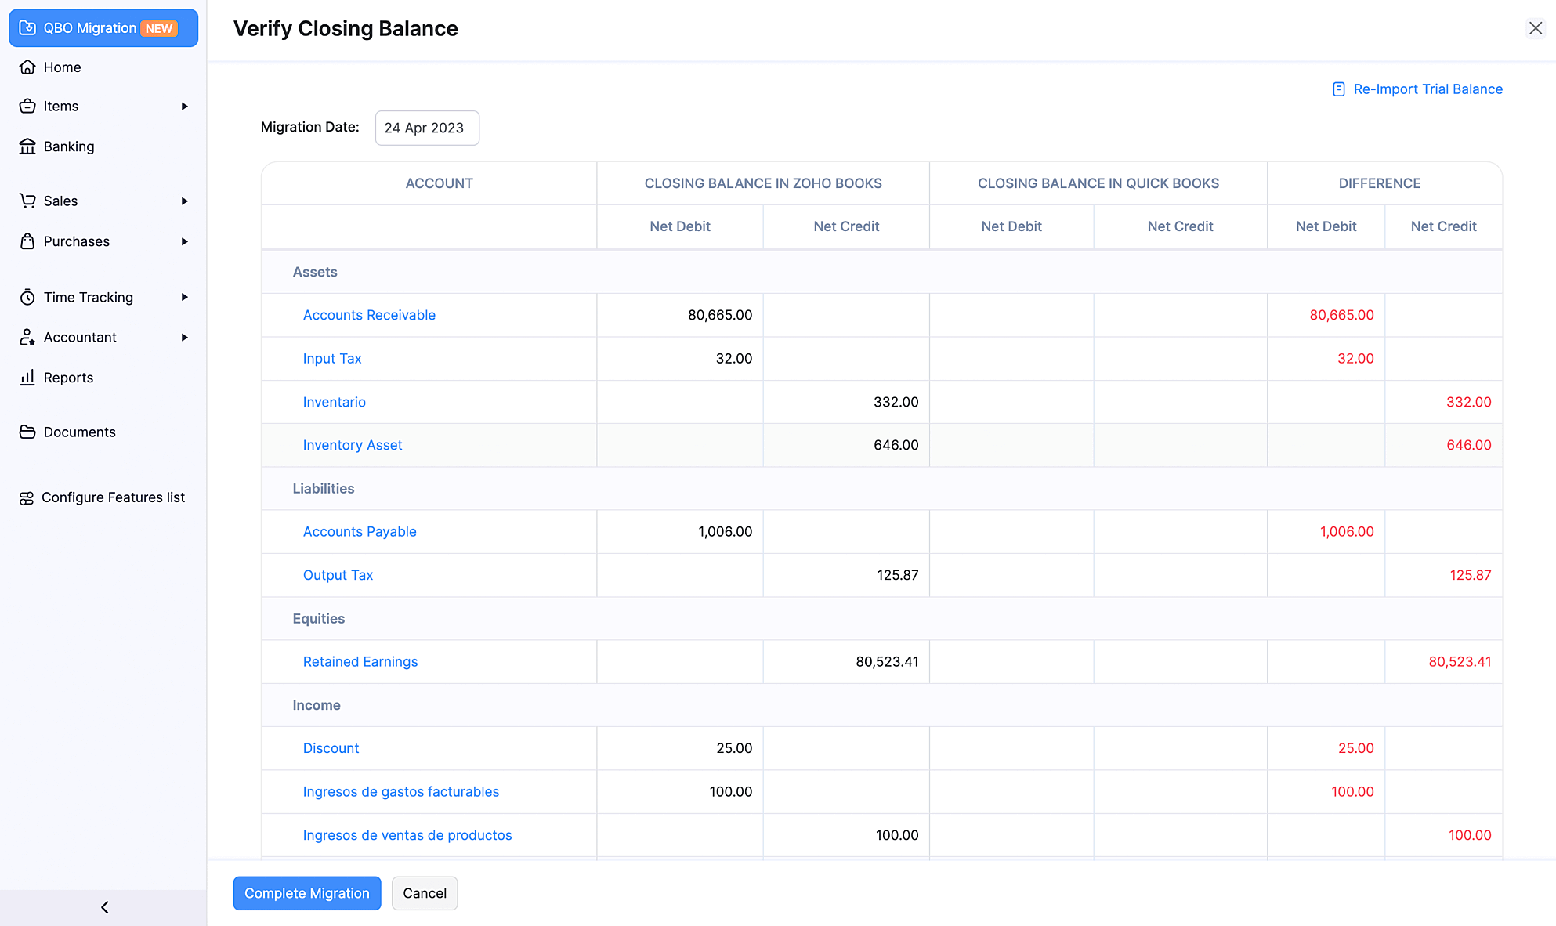Click the QBO Migration icon in sidebar

pyautogui.click(x=28, y=27)
